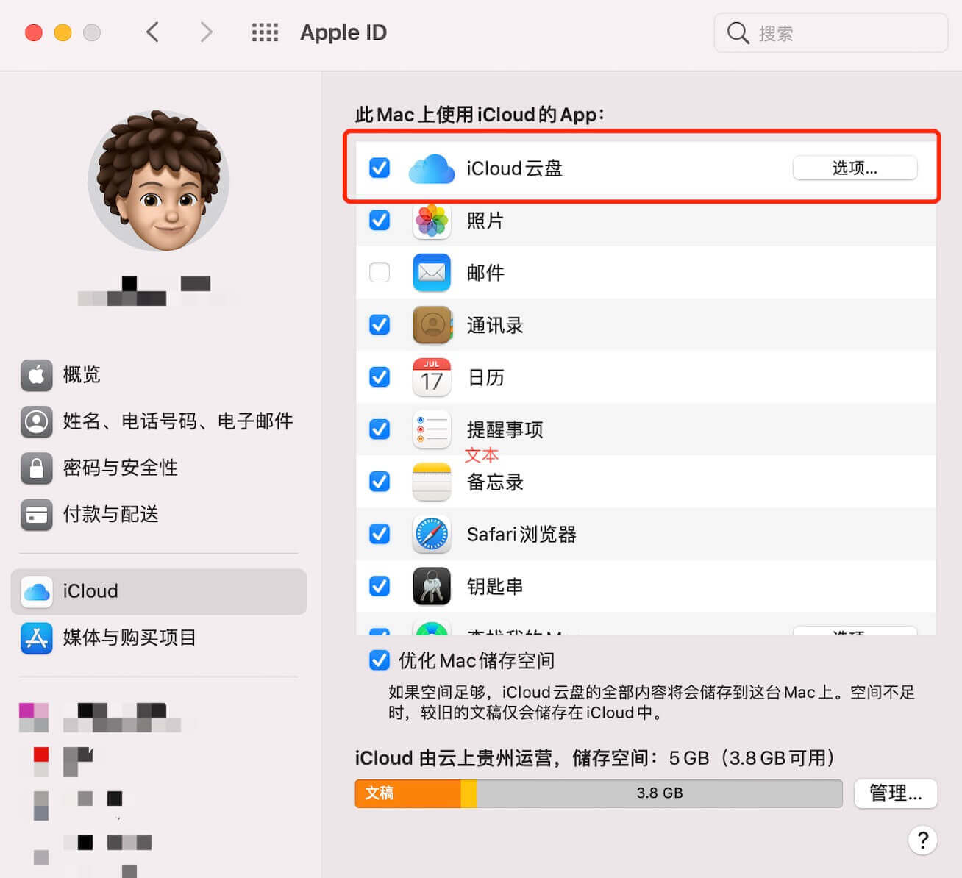Click the 照片 label text

[x=485, y=221]
